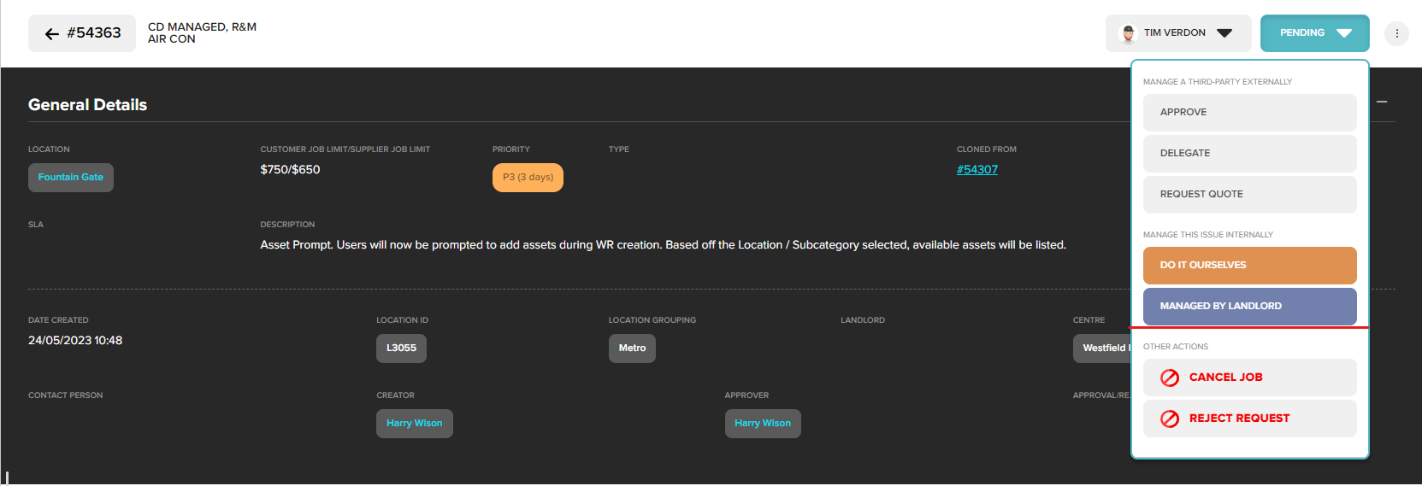Screen dimensions: 1422x486
Task: Click the Cancel Job prohibition icon
Action: click(x=1170, y=378)
